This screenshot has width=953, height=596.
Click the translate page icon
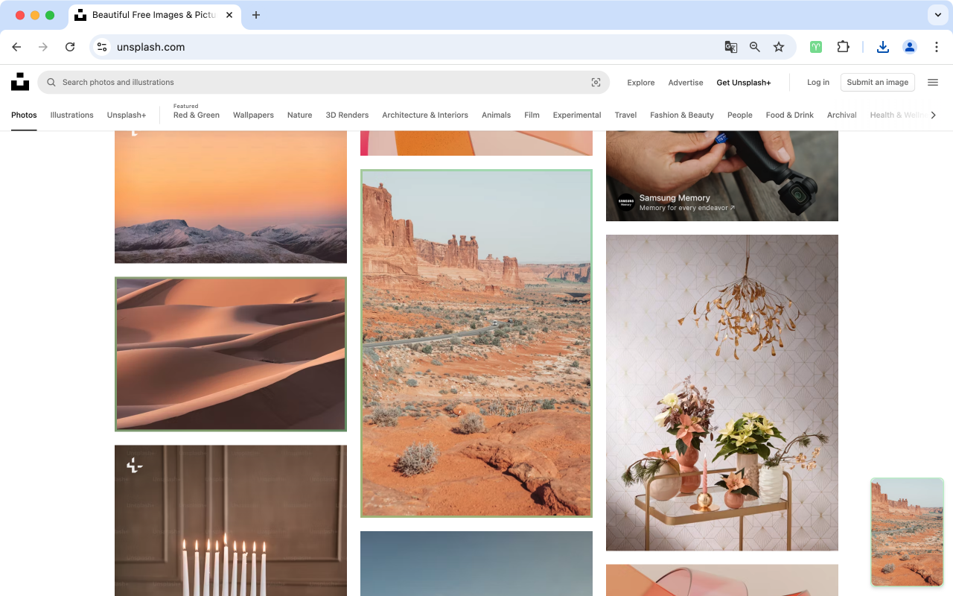pyautogui.click(x=731, y=47)
